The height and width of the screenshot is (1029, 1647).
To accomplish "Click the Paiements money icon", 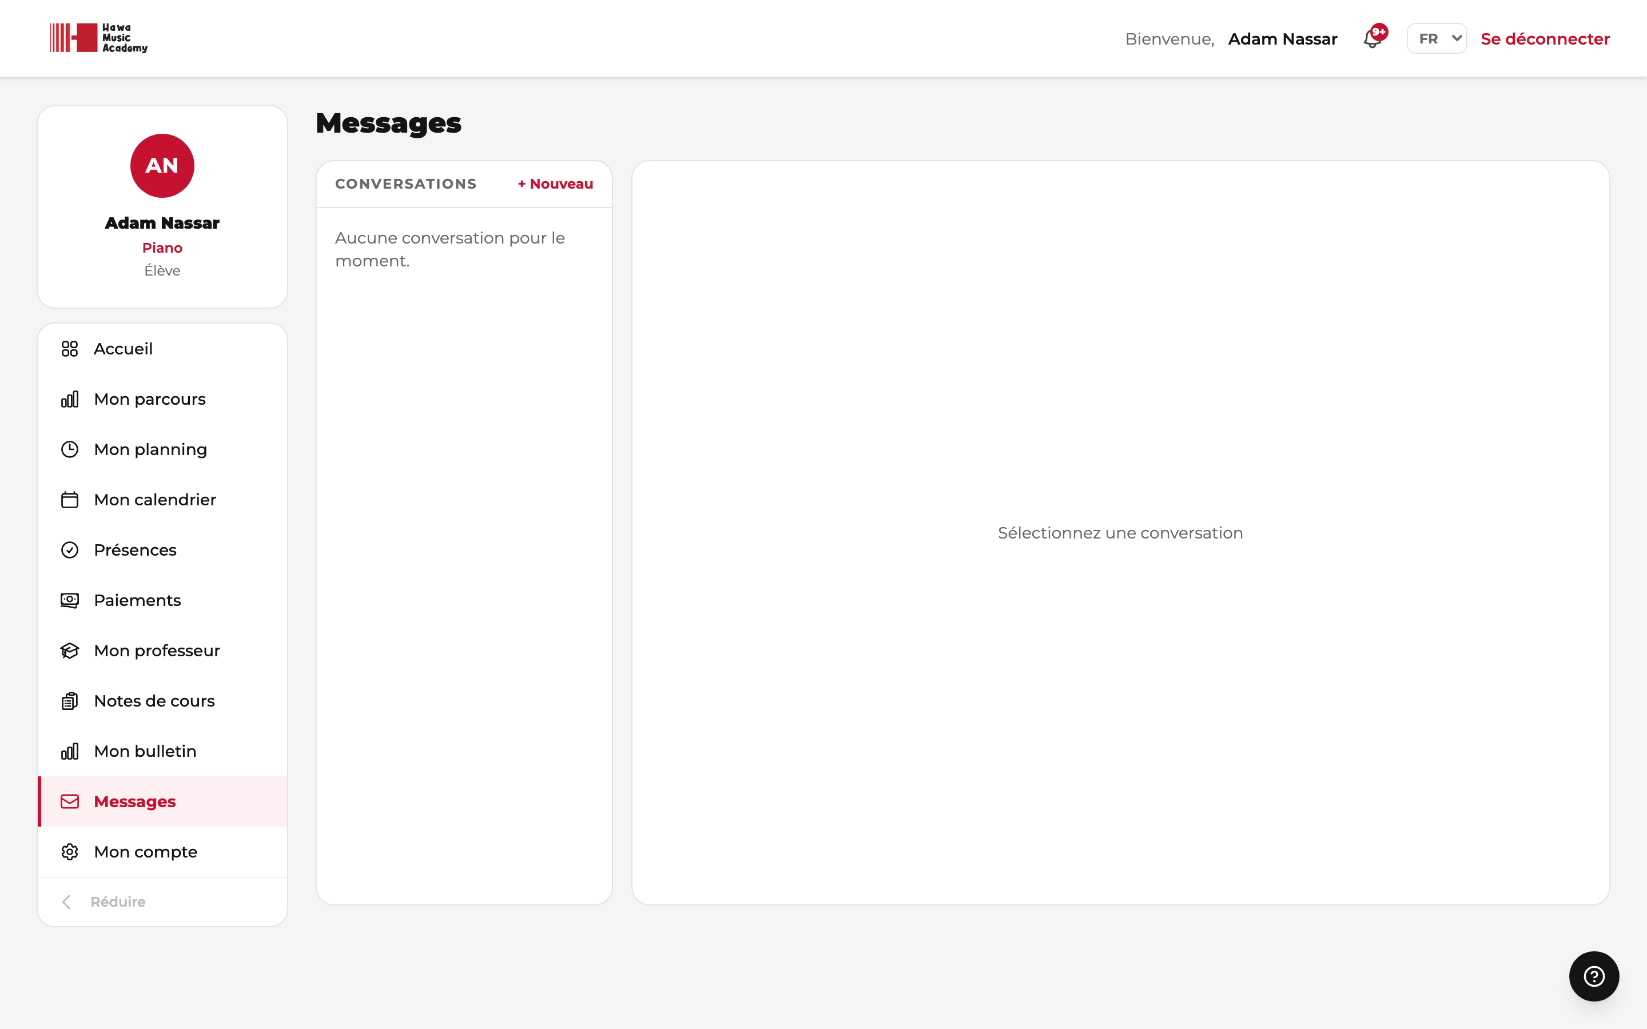I will coord(69,600).
